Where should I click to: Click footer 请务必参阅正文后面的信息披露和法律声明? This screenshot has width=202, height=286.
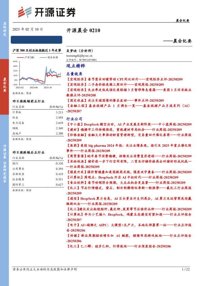click(45, 269)
